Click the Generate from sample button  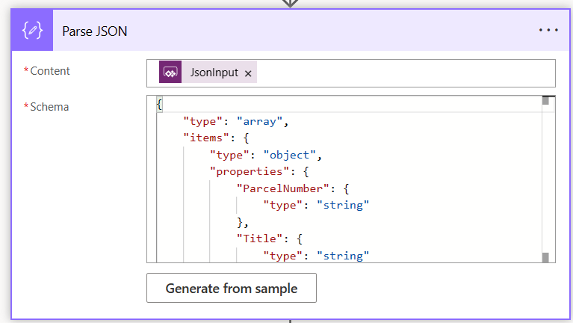point(232,288)
